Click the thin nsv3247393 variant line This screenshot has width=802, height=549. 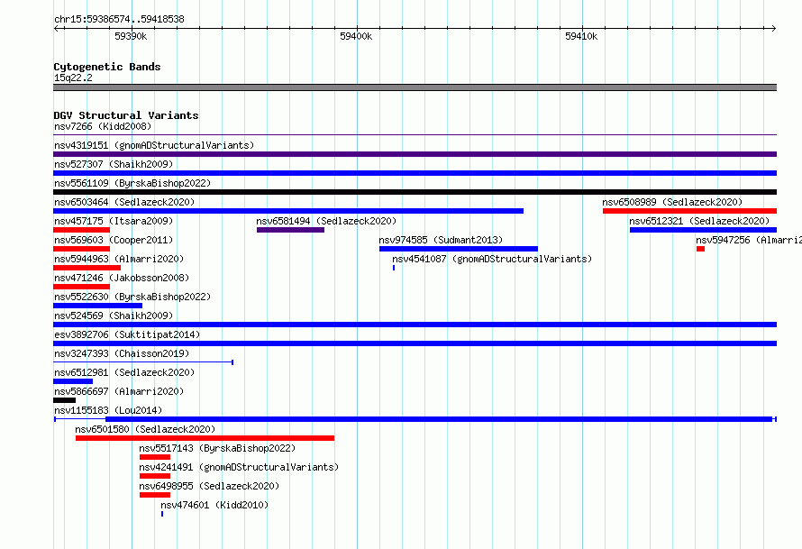tap(143, 362)
